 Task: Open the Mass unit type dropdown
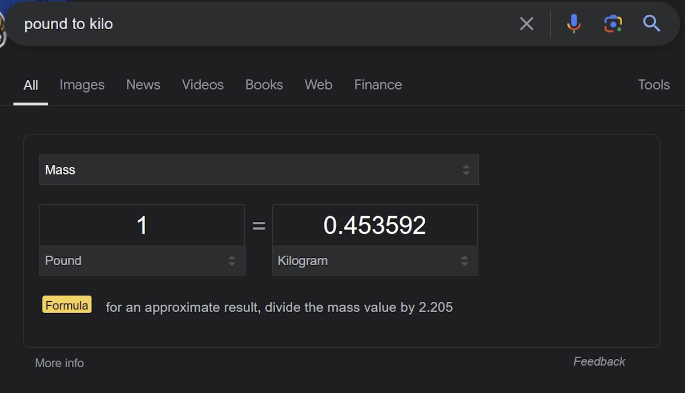(259, 169)
